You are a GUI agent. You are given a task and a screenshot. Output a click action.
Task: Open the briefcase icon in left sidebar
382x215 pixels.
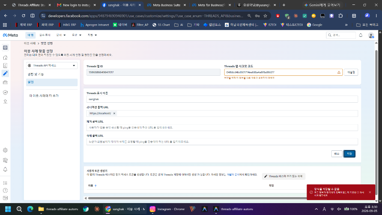coord(5,82)
